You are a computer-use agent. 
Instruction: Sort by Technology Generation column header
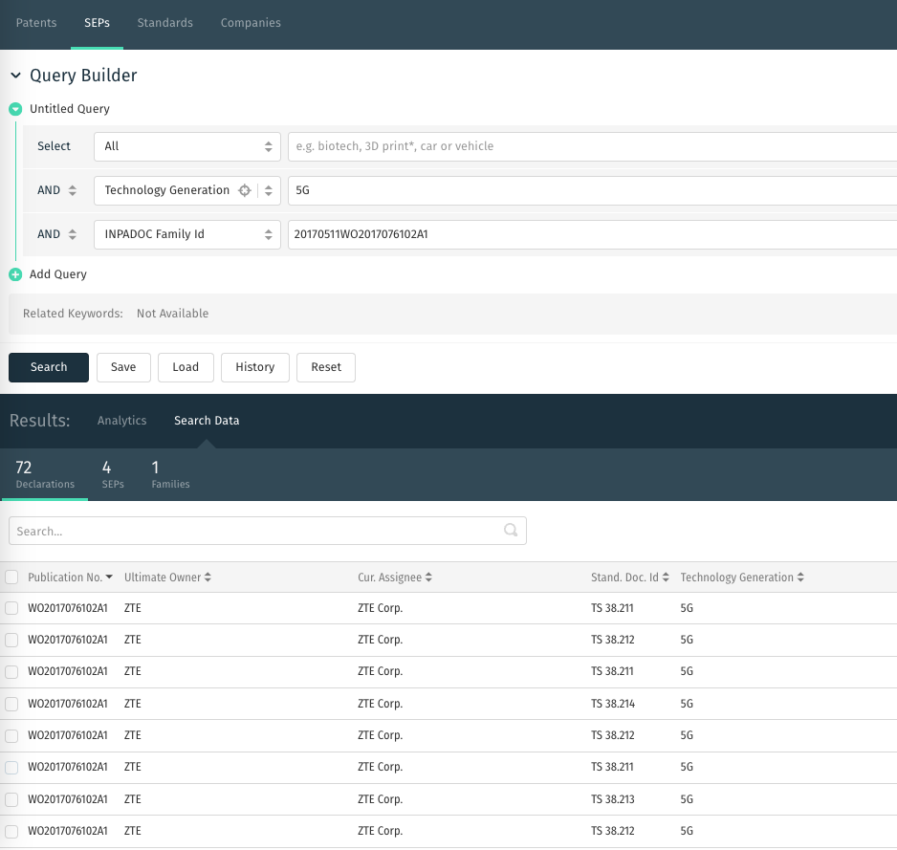tap(742, 578)
